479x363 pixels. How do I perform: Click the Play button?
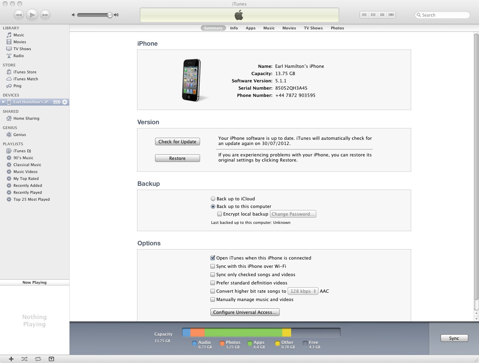point(32,15)
